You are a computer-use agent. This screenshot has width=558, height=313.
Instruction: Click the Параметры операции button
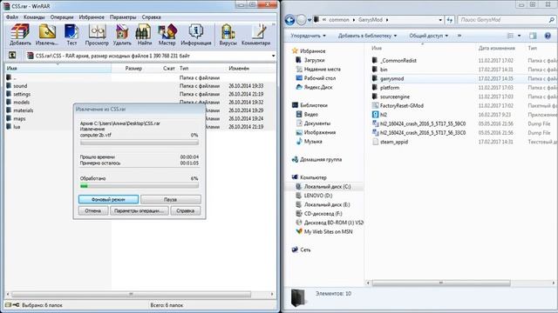(x=139, y=210)
